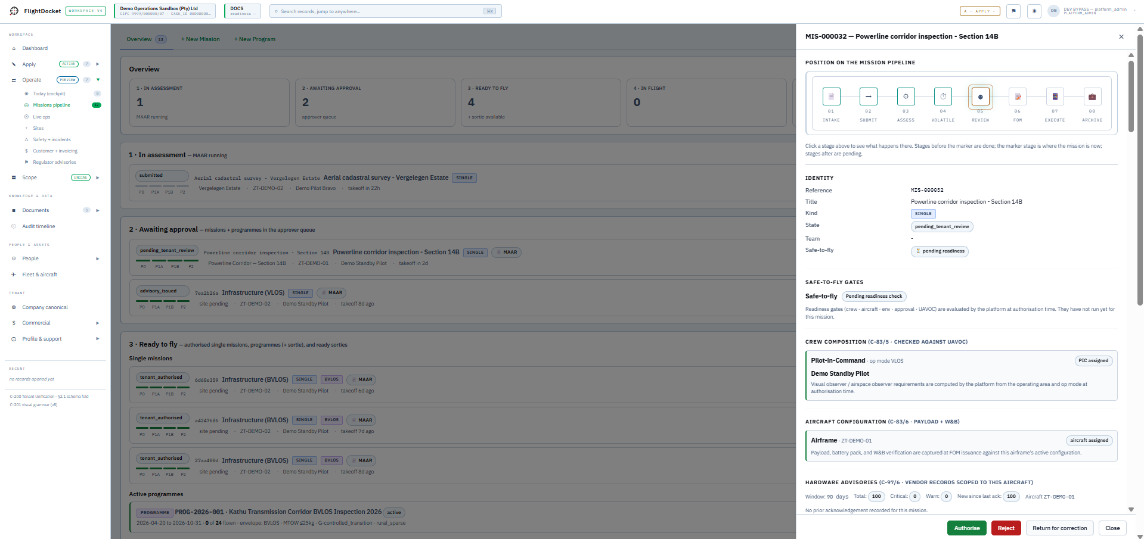Expand the Profile & support arrow
The height and width of the screenshot is (539, 1144).
click(98, 339)
